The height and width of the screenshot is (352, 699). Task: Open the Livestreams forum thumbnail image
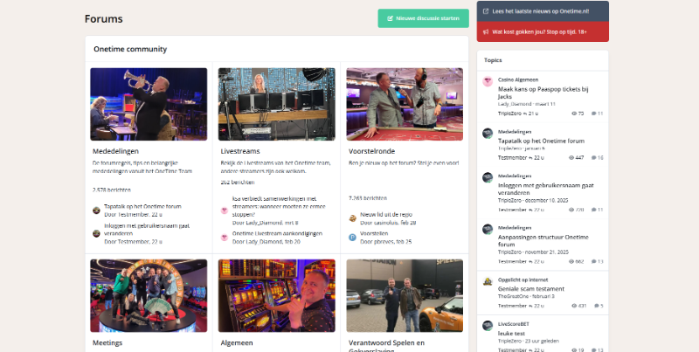click(x=276, y=104)
